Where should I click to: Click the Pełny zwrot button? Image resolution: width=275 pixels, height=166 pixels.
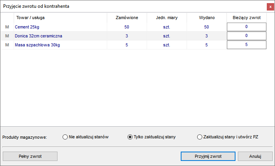click(30, 156)
